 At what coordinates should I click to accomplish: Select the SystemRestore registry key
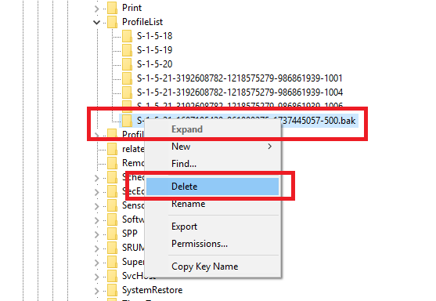point(152,290)
